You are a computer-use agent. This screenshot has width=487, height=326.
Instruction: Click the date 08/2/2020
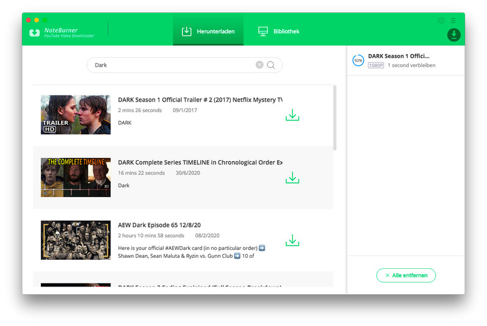207,235
